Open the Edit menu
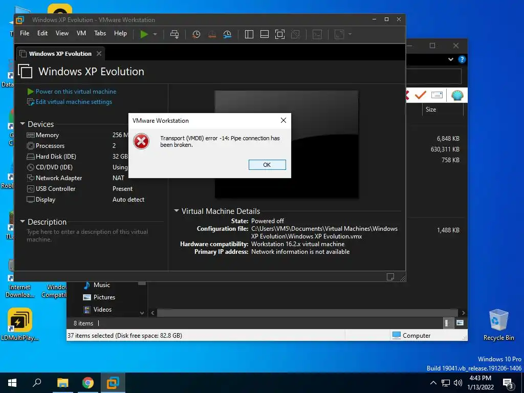The image size is (524, 393). [42, 33]
